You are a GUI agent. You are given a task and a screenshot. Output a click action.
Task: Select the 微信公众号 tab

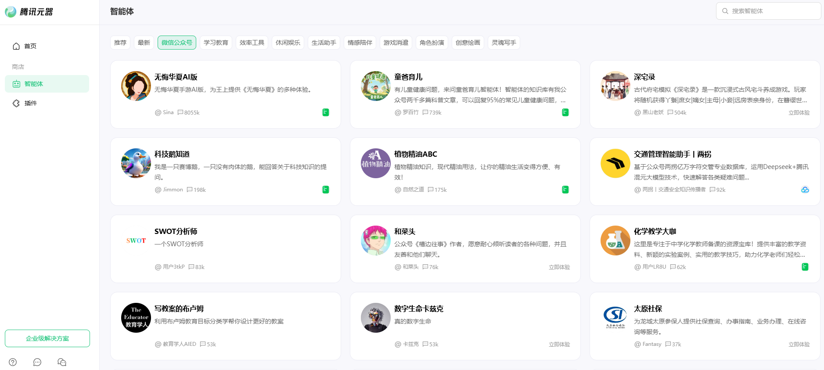[x=177, y=43]
